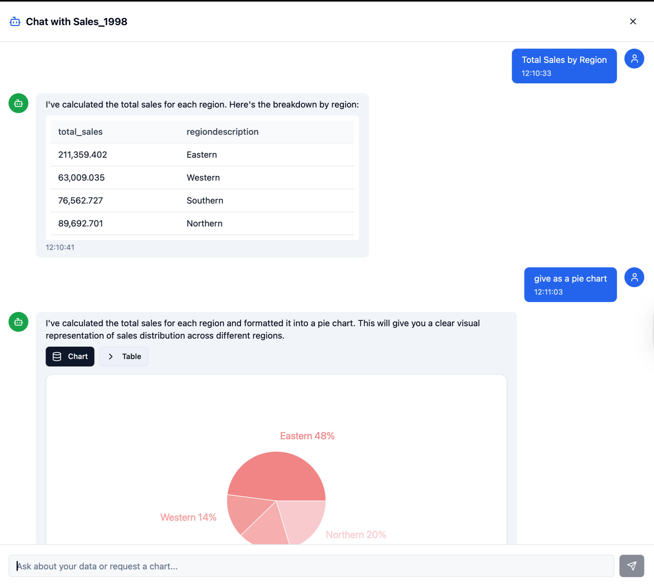The width and height of the screenshot is (654, 587).
Task: Click the 'Eastern 48%' chart label
Action: [x=307, y=436]
